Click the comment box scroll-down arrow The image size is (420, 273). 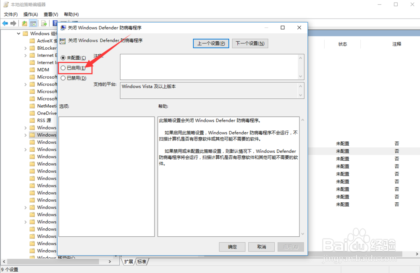click(301, 77)
